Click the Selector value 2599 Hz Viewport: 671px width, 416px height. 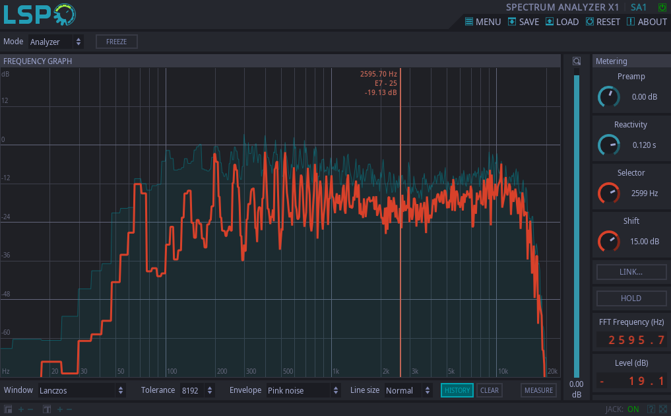pyautogui.click(x=645, y=193)
